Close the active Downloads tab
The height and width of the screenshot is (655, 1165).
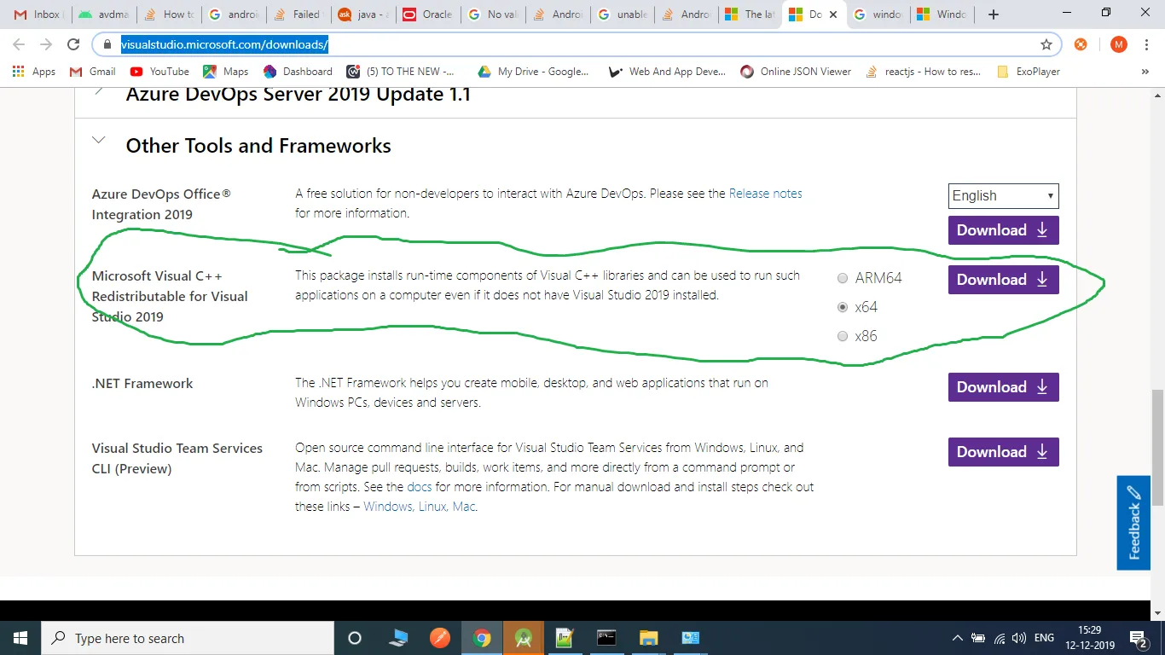click(x=832, y=14)
